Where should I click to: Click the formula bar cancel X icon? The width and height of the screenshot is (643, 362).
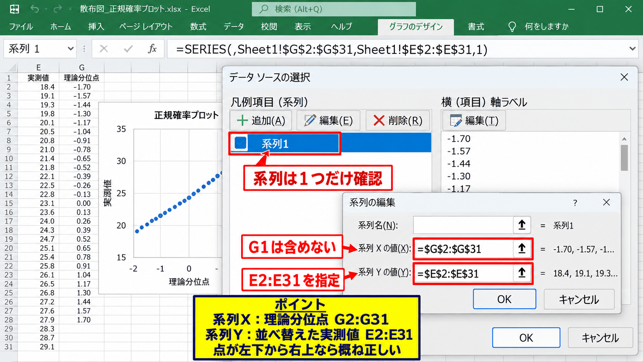104,49
